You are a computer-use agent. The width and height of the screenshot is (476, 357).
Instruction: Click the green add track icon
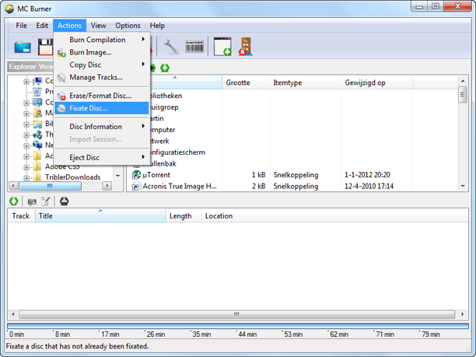[14, 201]
